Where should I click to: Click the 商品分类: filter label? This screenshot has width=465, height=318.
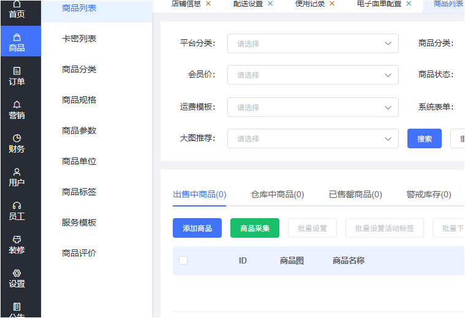pos(436,44)
